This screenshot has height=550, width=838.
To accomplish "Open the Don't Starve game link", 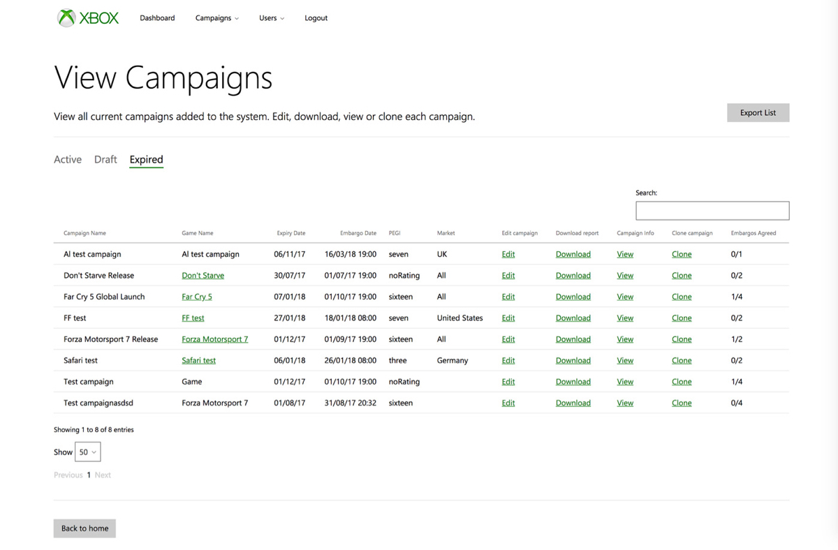I will [203, 276].
